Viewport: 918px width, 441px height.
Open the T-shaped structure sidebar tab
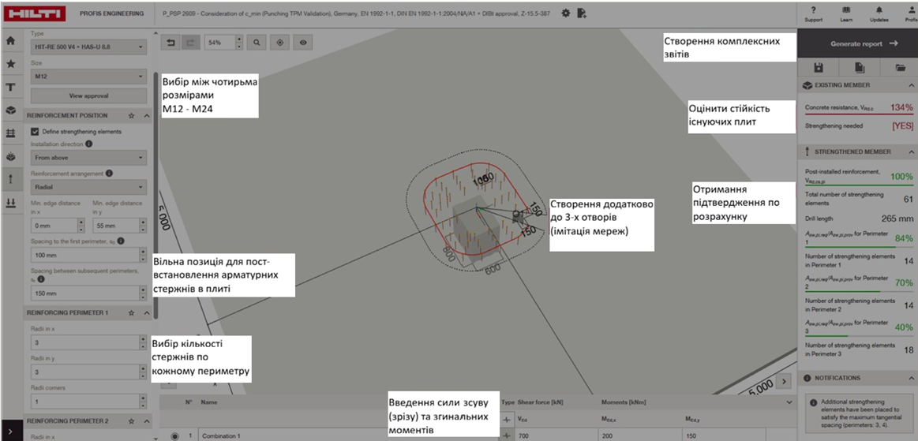10,87
